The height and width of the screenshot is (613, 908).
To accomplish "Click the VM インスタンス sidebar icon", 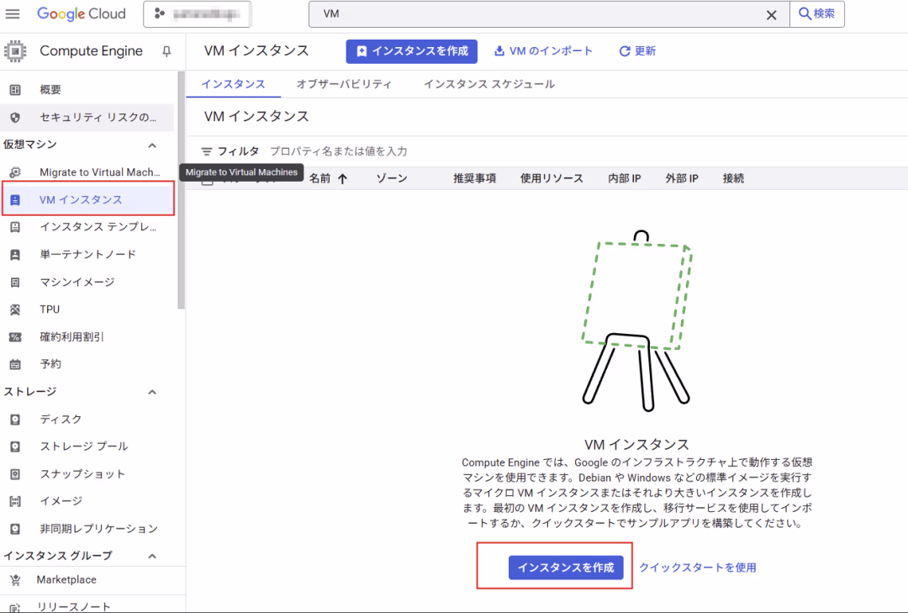I will pyautogui.click(x=15, y=200).
